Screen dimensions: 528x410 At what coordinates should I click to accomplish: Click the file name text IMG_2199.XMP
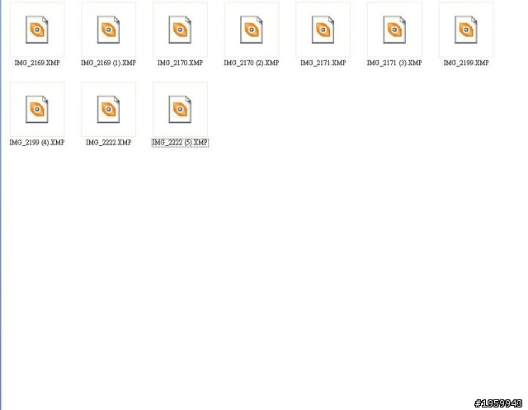click(466, 63)
